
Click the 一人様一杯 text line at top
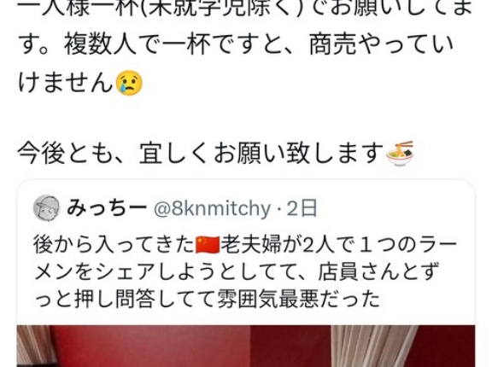pyautogui.click(x=245, y=9)
